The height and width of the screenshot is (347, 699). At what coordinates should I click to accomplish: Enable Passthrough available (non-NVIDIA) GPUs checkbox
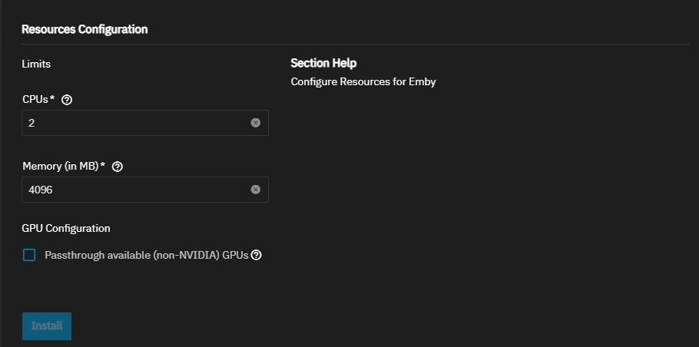coord(29,255)
